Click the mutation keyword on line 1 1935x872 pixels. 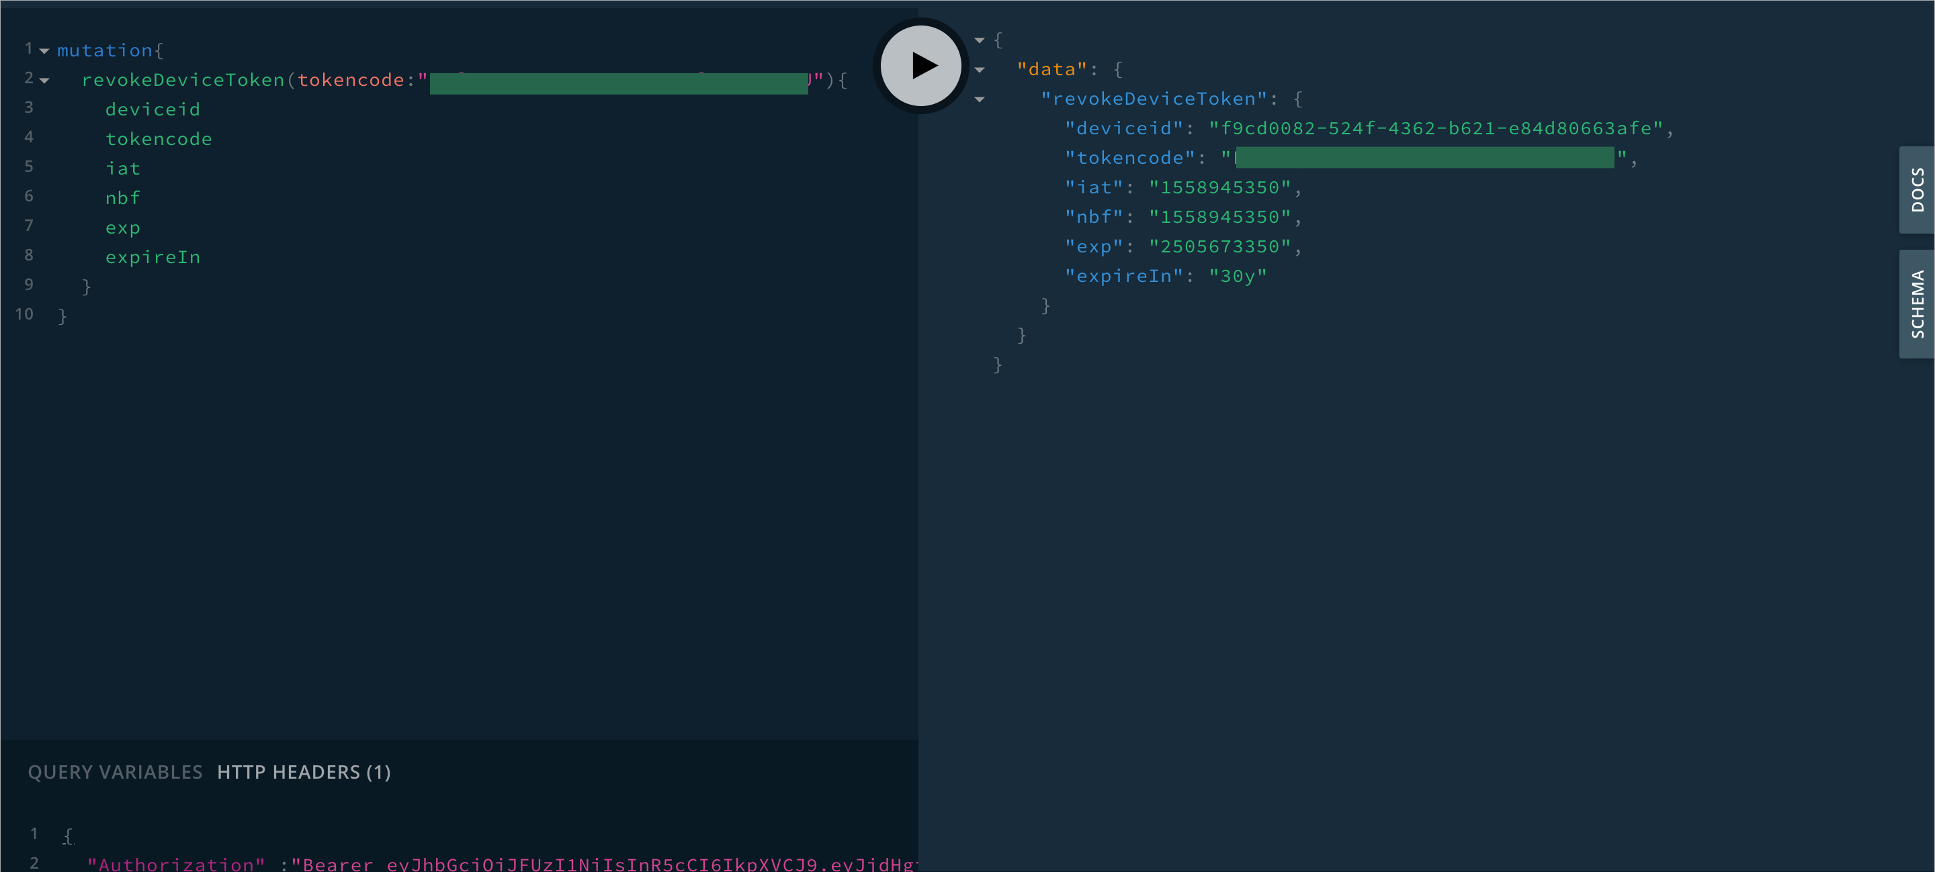[104, 50]
